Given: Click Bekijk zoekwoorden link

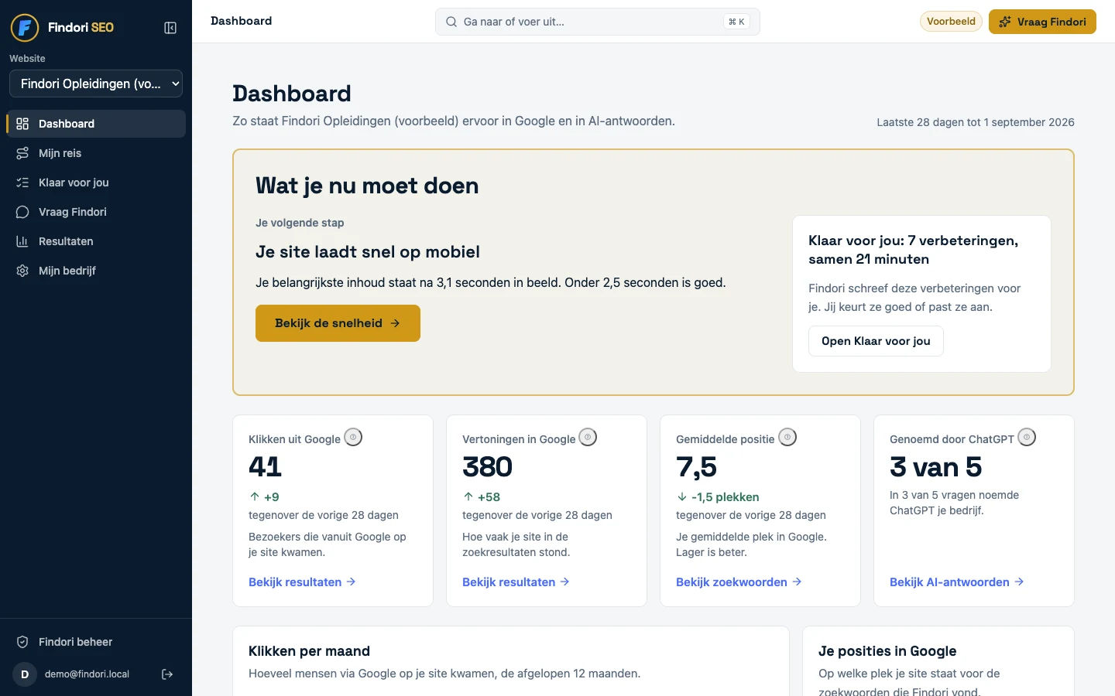Looking at the screenshot, I should tap(739, 582).
